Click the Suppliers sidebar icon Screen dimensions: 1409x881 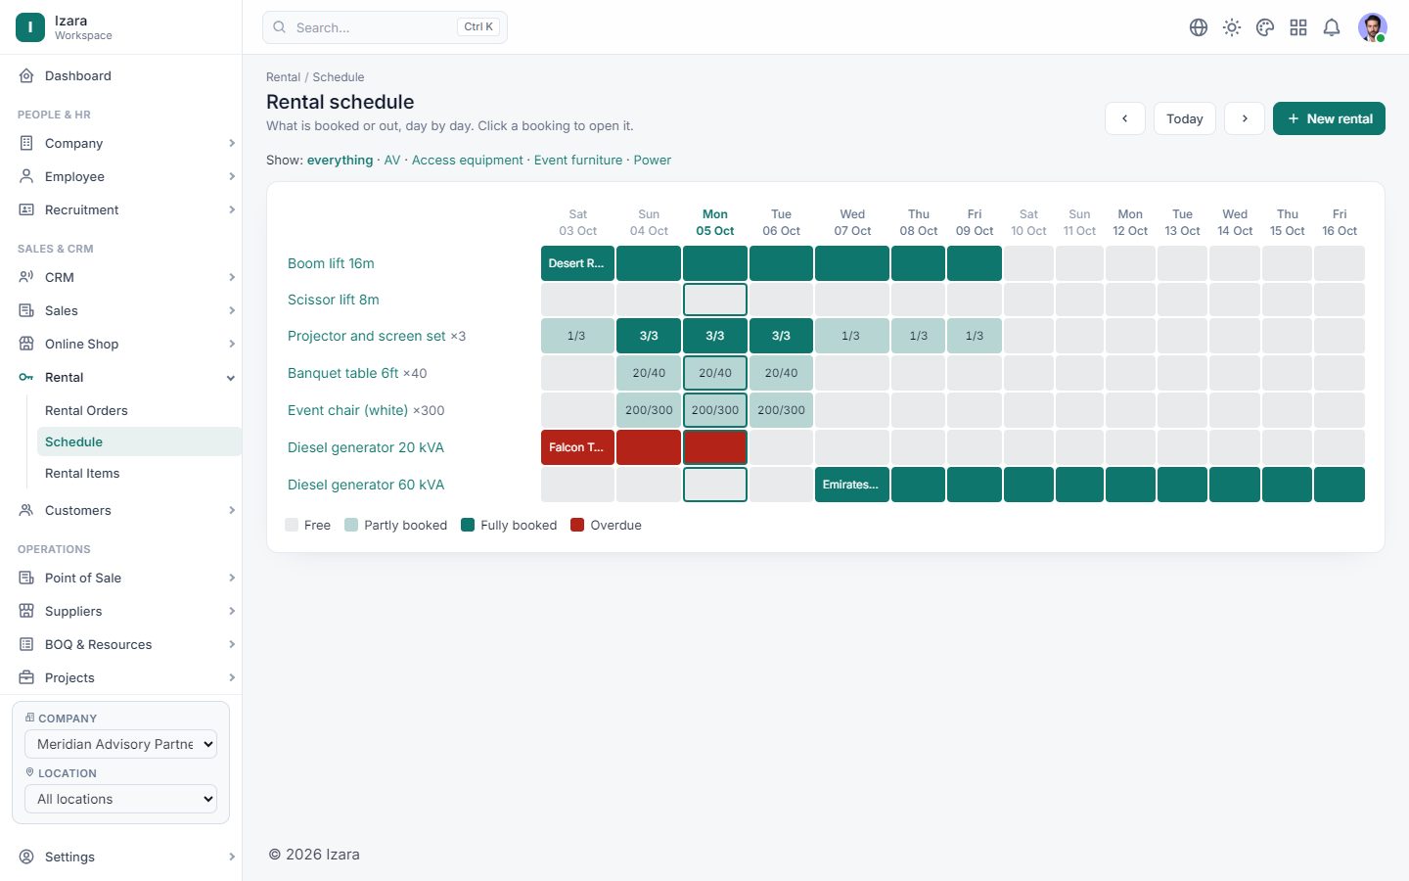(x=26, y=611)
